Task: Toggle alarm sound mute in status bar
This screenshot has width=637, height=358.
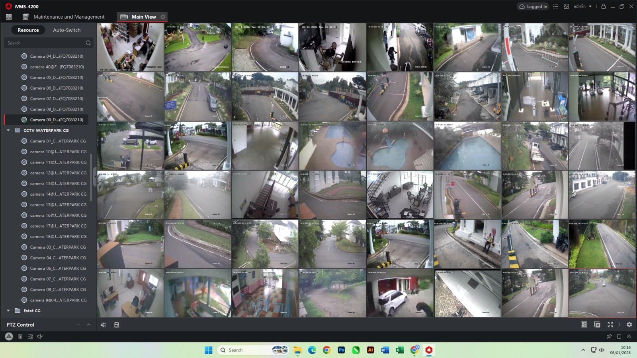Action: (x=40, y=337)
